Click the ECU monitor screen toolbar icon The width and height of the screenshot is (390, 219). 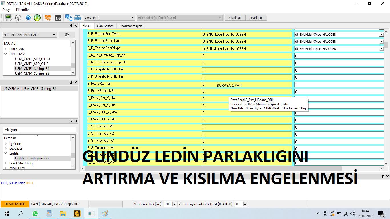coord(9,18)
